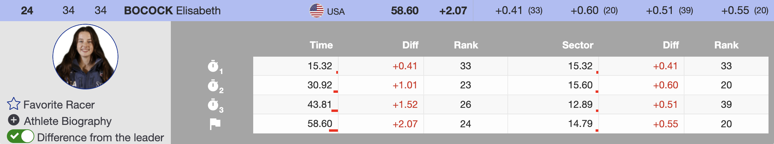The width and height of the screenshot is (774, 144).
Task: Click the USA flag icon
Action: (x=316, y=11)
